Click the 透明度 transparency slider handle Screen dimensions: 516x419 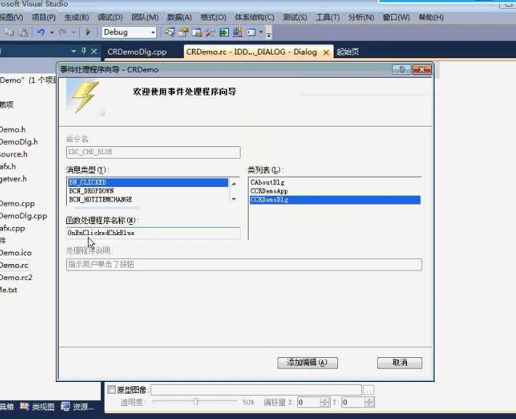point(195,402)
